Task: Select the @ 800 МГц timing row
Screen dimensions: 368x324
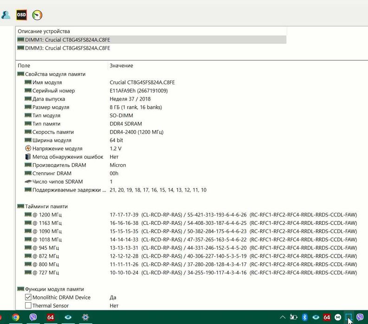Action: pos(191,265)
